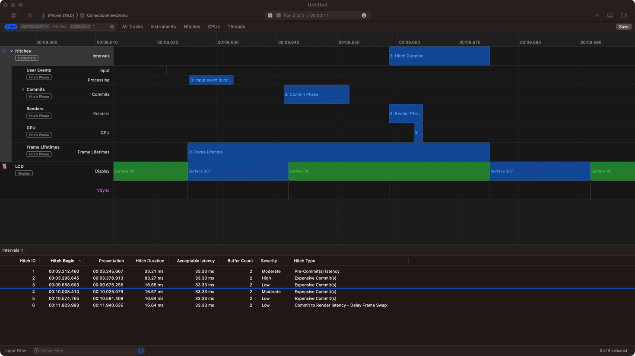The height and width of the screenshot is (356, 635).
Task: Click blue filter options icon at field end
Action: pyautogui.click(x=140, y=351)
